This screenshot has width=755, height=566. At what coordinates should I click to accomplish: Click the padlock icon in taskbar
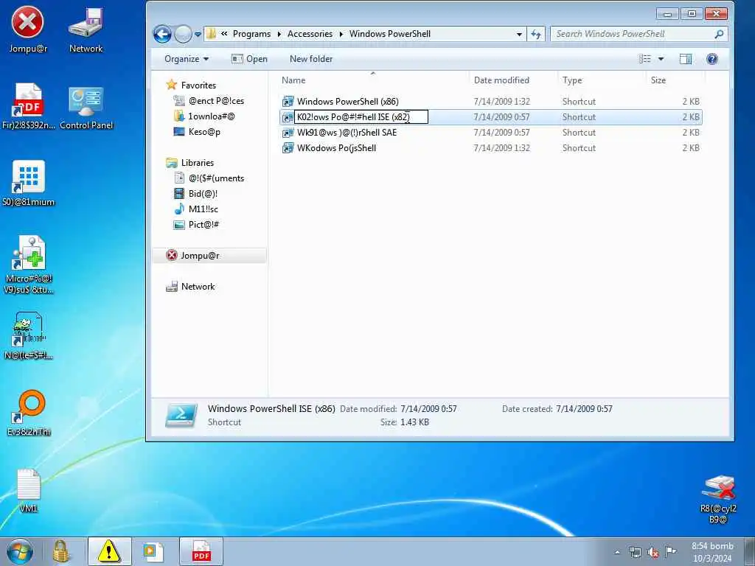coord(61,551)
